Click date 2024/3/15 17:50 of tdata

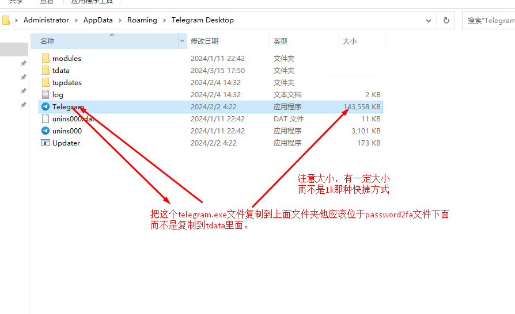(218, 71)
